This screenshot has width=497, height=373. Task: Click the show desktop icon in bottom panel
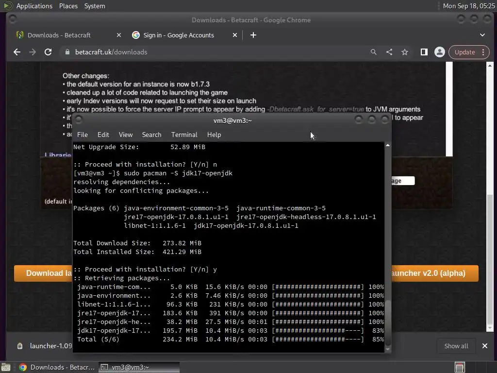6,367
